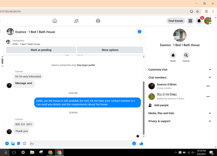Choose a GIF icon in composer
Screen dimensions: 217x156
(24, 143)
